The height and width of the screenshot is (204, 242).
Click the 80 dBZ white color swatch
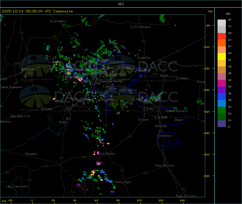click(222, 23)
